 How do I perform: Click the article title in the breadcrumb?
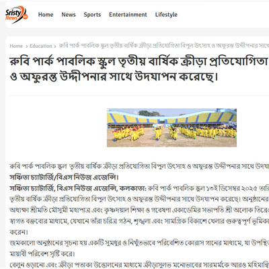point(164,46)
